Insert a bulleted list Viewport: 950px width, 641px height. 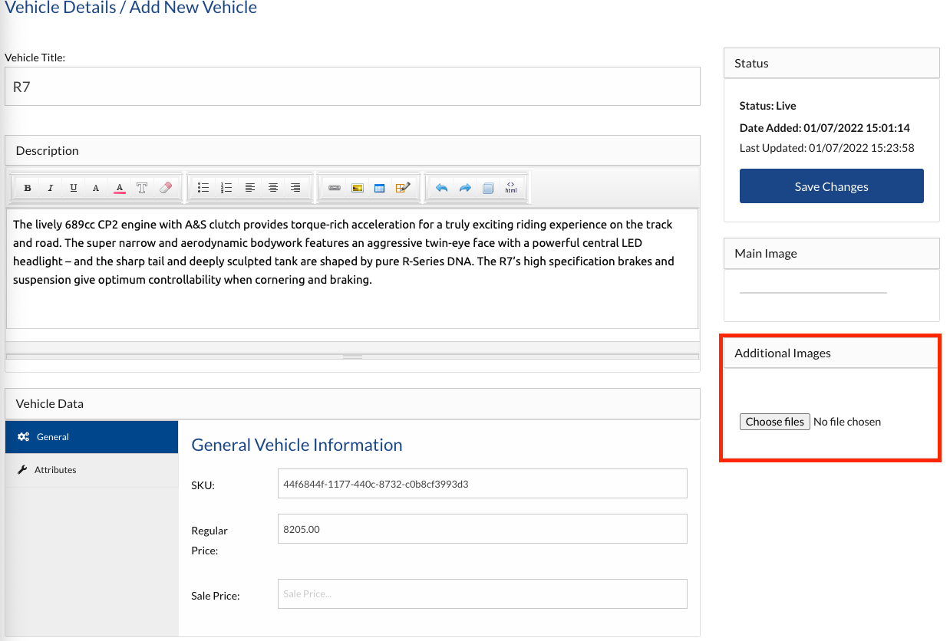(203, 188)
